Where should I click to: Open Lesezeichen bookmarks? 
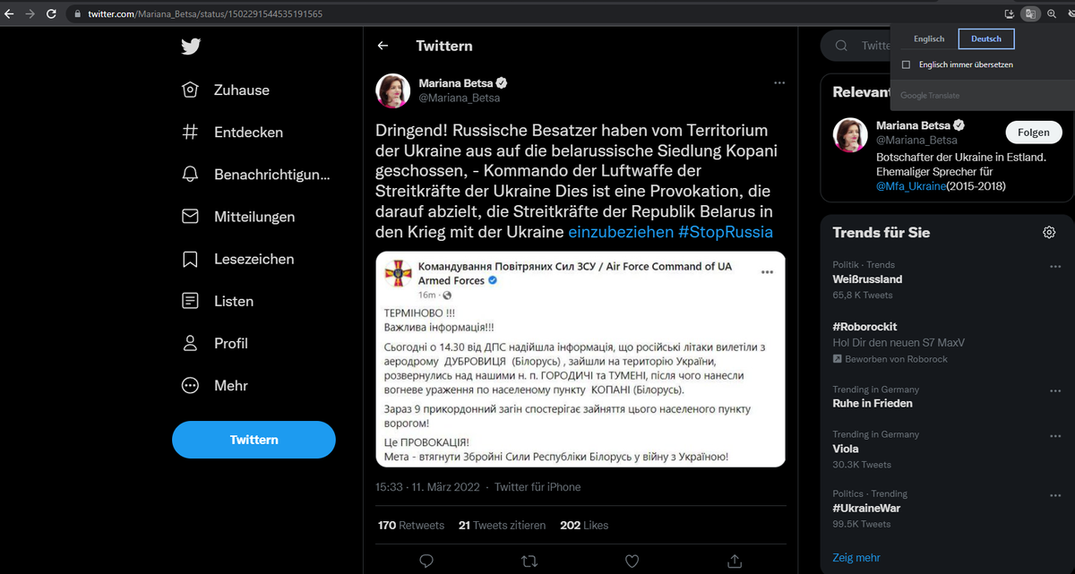[237, 259]
